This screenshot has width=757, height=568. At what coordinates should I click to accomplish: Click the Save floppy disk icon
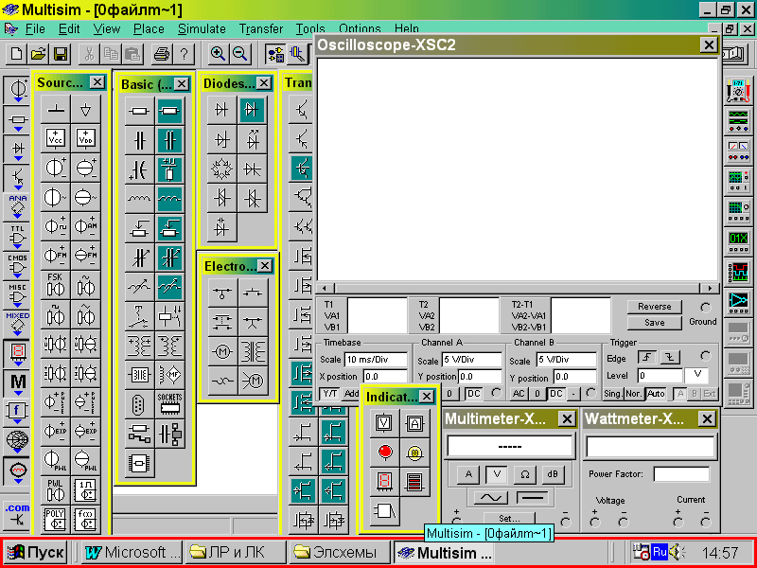coord(62,54)
